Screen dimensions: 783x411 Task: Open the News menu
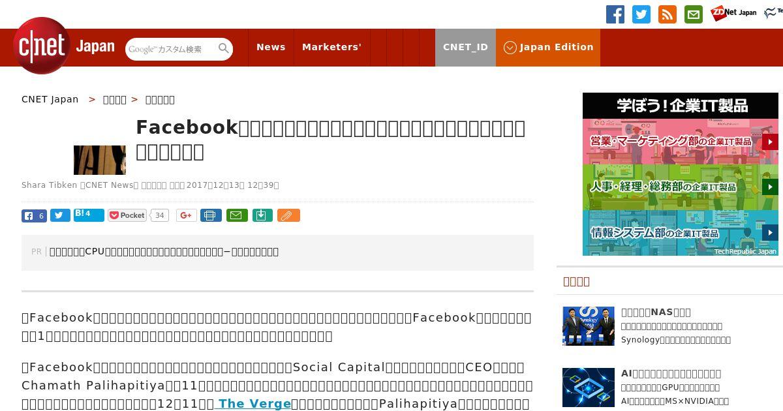click(x=271, y=47)
